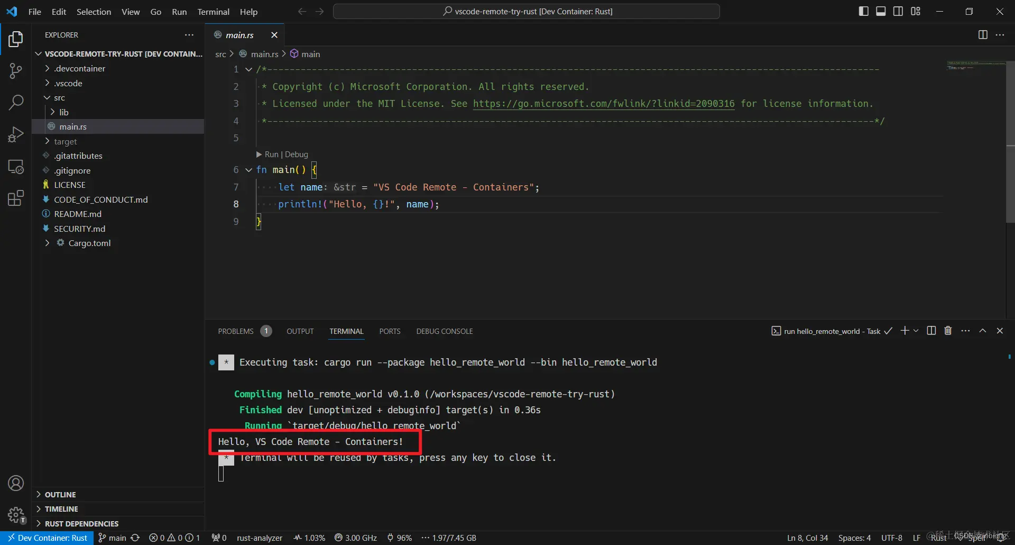
Task: Maximize the panel with the chevron-up button
Action: [983, 331]
